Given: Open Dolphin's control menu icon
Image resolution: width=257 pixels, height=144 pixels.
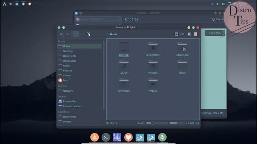Looking at the screenshot, I should click(196, 34).
